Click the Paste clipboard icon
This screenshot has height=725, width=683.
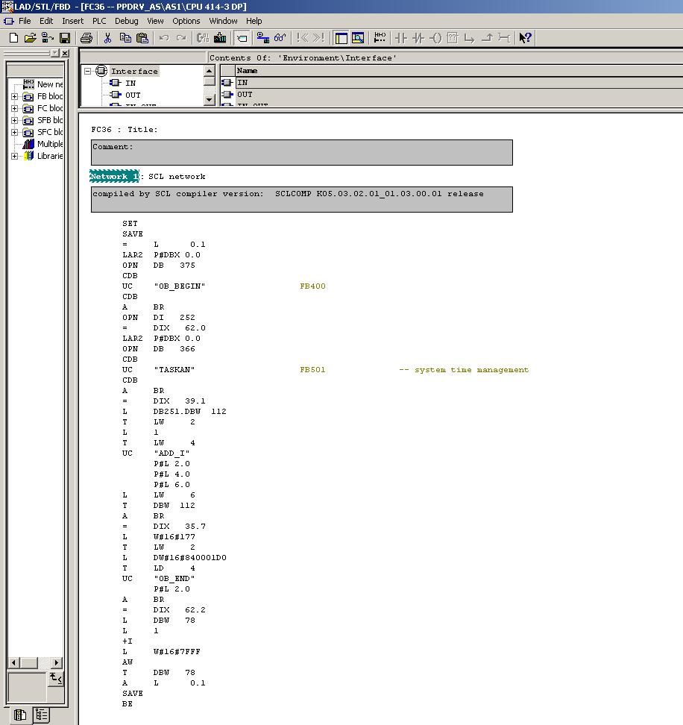click(142, 38)
